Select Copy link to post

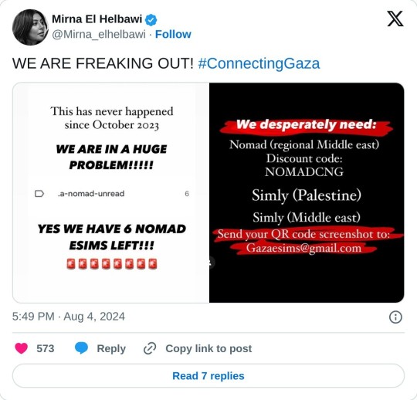point(208,348)
